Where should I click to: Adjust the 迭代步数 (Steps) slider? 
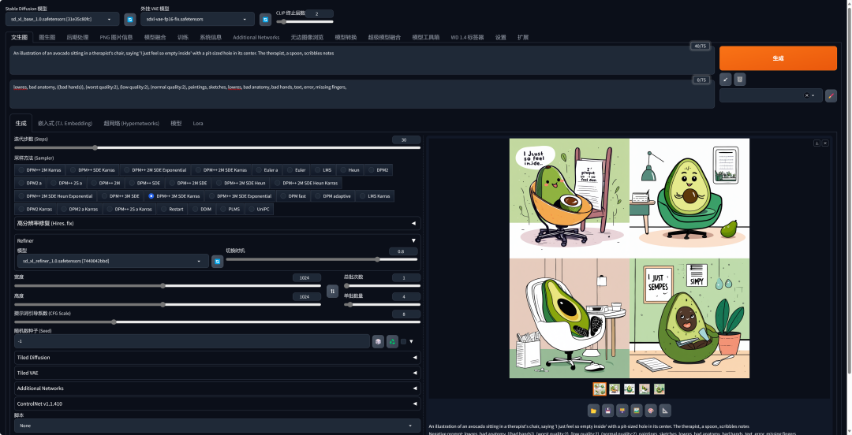pos(95,147)
